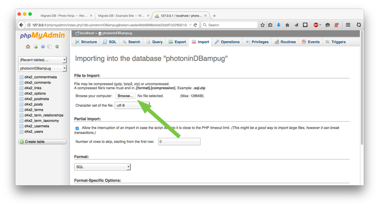Open the d4x2_comments table
The image size is (379, 207).
pos(38,83)
